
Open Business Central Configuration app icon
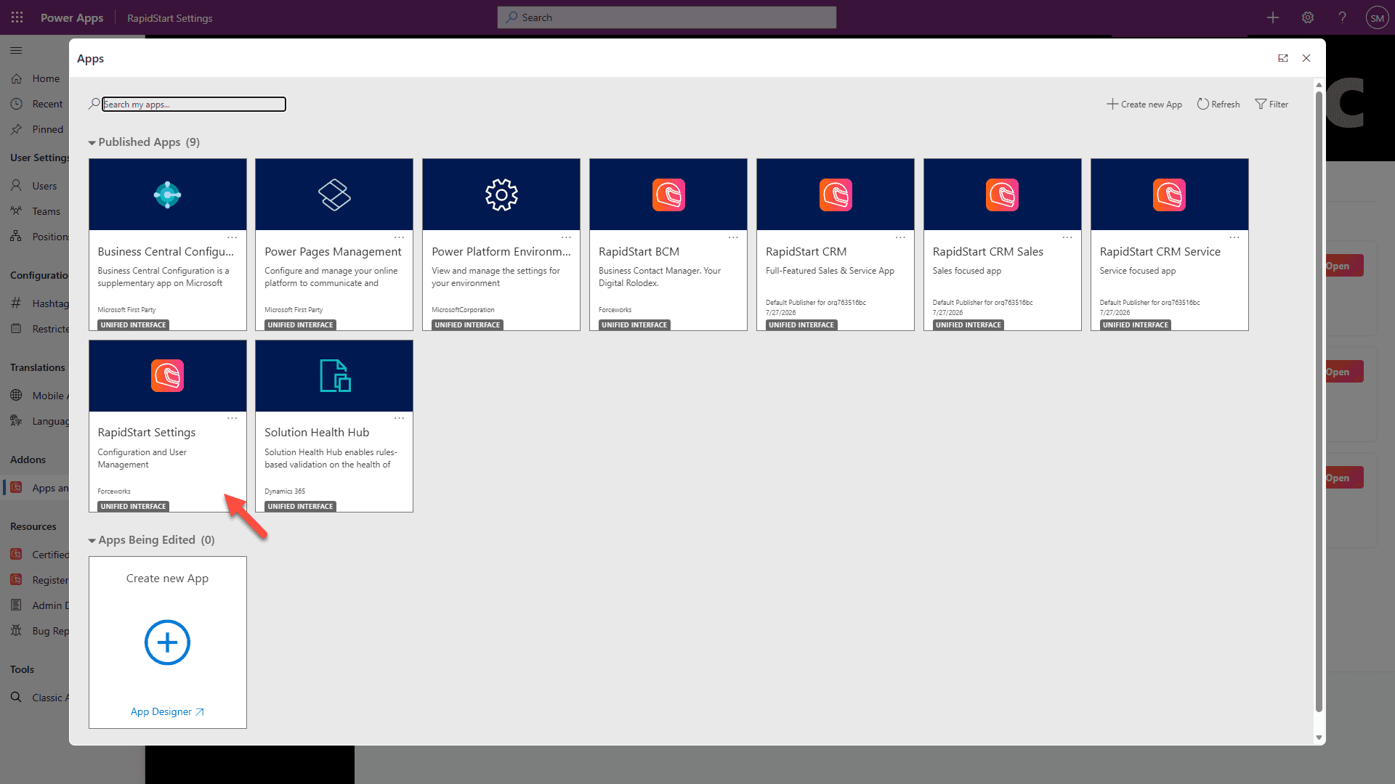click(x=168, y=195)
